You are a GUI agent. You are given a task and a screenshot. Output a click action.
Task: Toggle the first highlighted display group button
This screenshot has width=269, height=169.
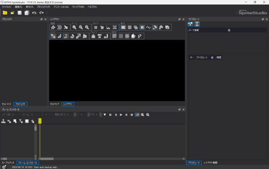pos(123,27)
